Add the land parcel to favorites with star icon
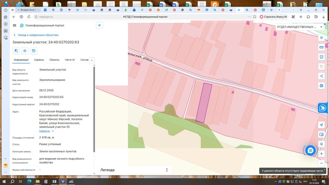The image size is (329, 185). pos(25,51)
